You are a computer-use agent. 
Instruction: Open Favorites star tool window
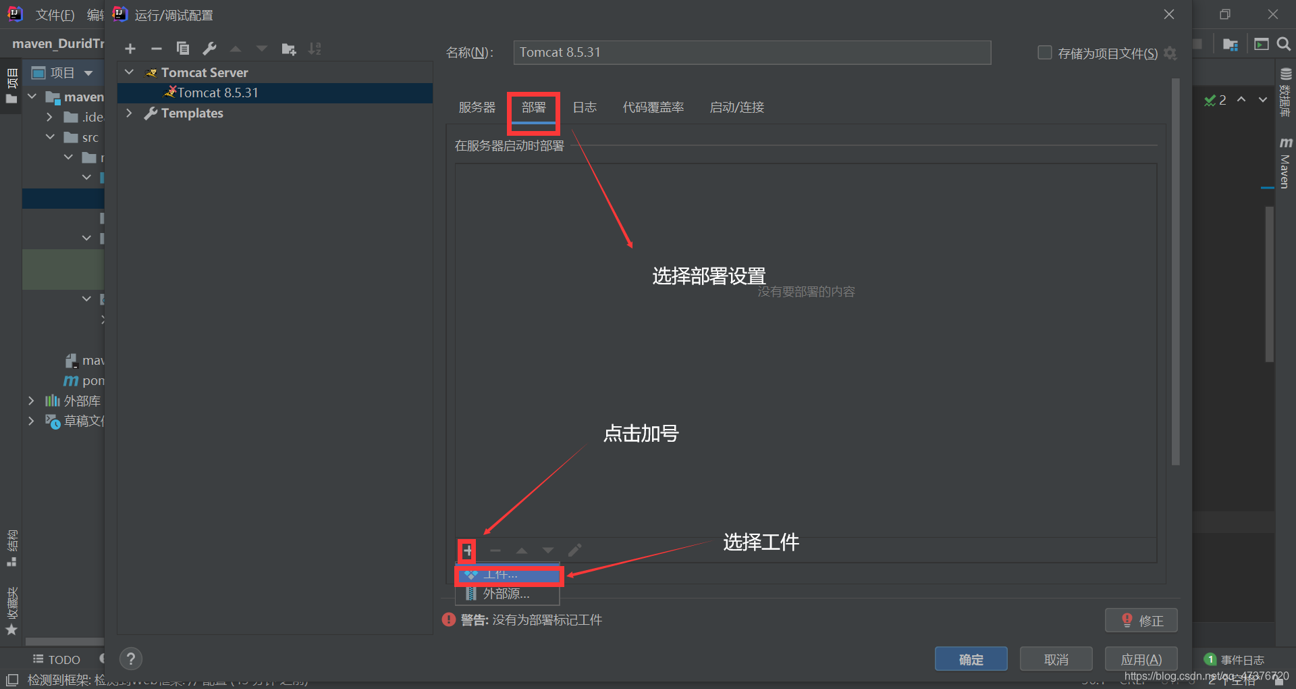click(11, 611)
